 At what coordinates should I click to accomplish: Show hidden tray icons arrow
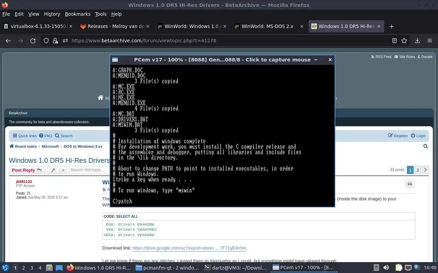tap(376, 268)
